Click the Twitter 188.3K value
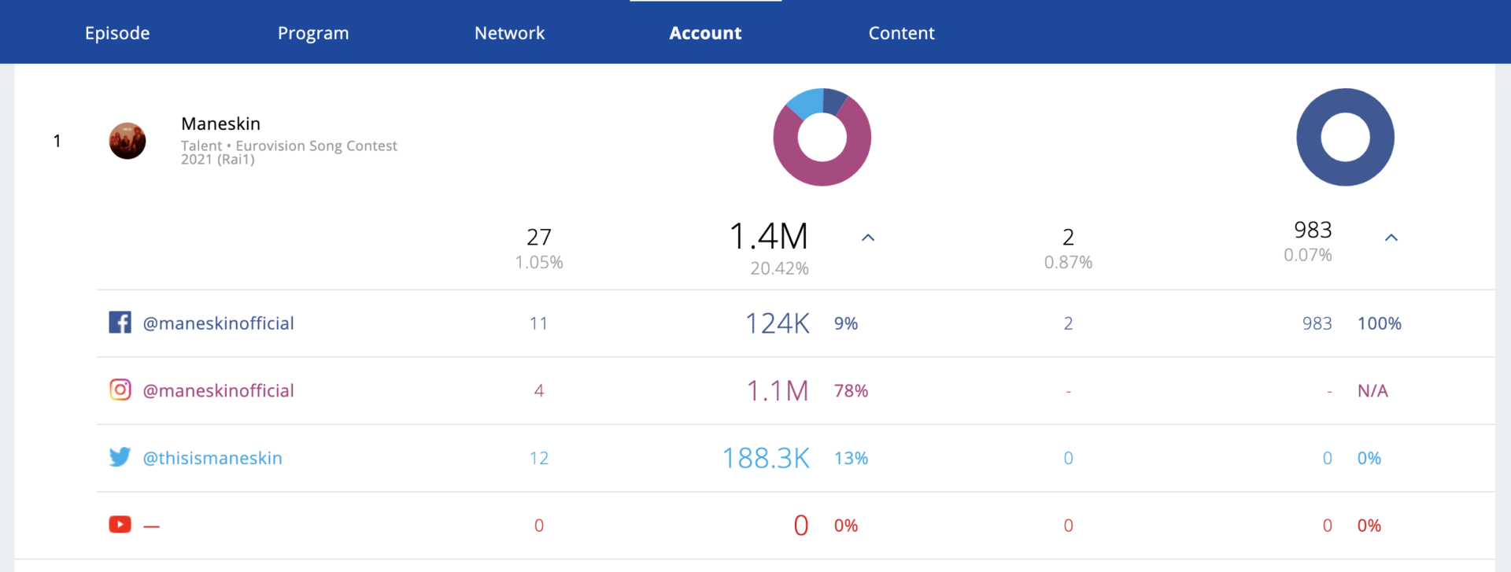This screenshot has width=1511, height=572. click(x=767, y=458)
